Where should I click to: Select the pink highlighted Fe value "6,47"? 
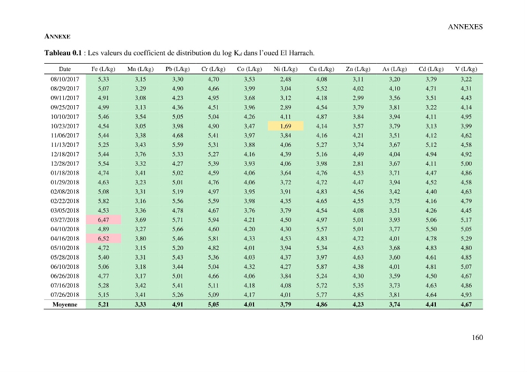[103, 220]
